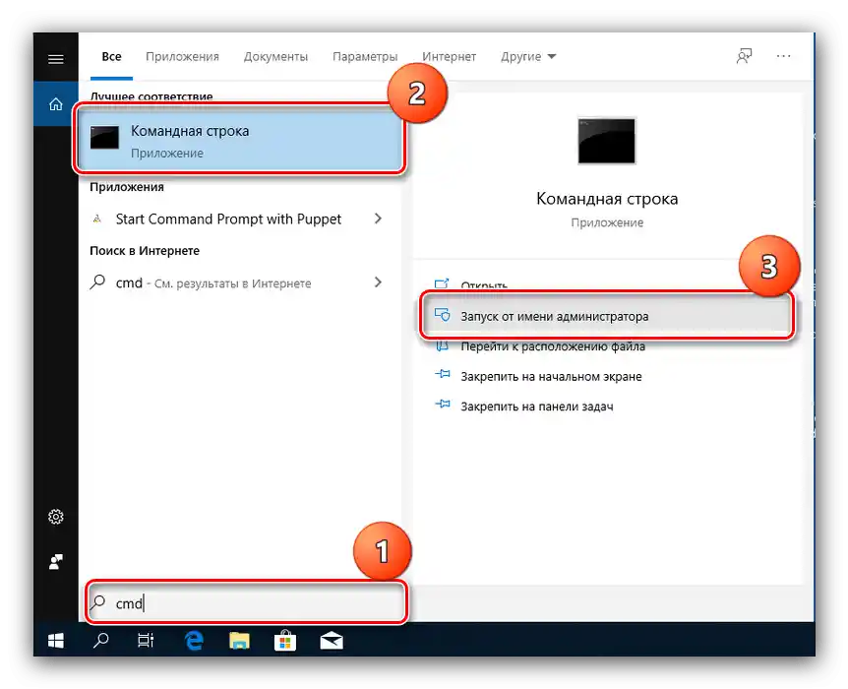Choose Перейти к расположению файла
The image size is (848, 689).
553,346
